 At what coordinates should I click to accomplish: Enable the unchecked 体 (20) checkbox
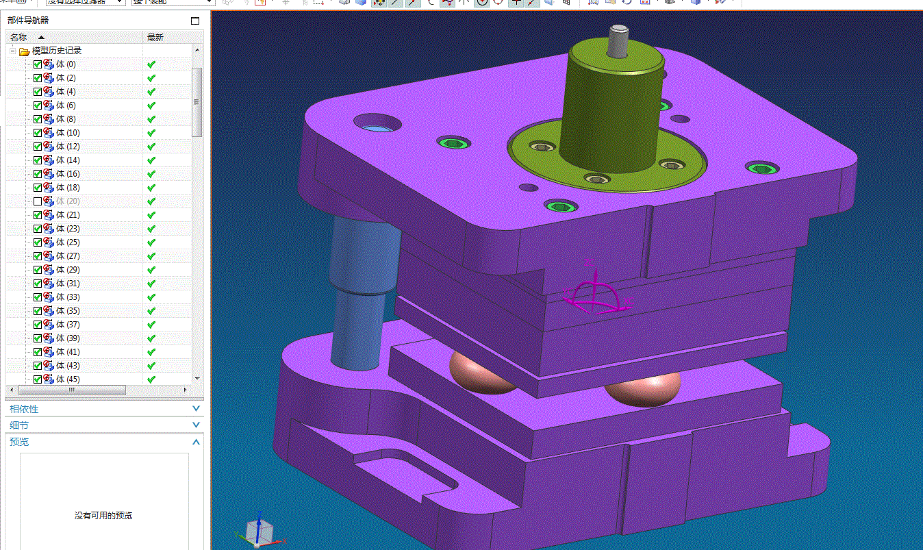38,201
